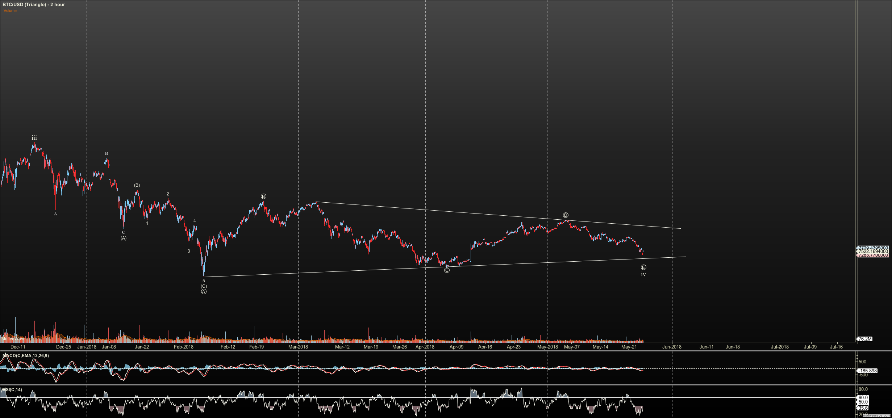
Task: Open the motivewave.com watermark link
Action: [x=877, y=415]
